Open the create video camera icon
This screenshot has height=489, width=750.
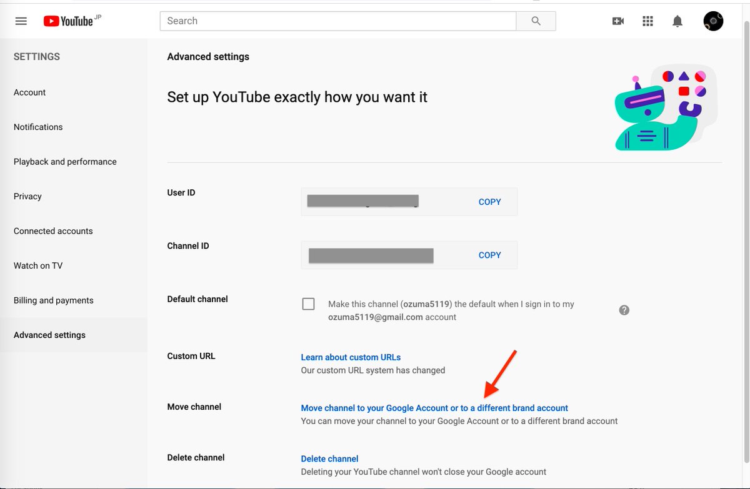(618, 21)
